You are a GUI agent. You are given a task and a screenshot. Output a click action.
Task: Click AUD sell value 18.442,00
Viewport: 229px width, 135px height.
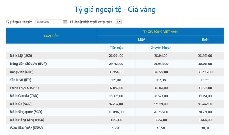click(205, 104)
